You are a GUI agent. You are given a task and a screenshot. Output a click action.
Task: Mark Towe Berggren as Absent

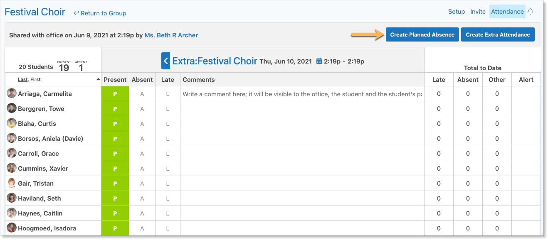pyautogui.click(x=142, y=109)
